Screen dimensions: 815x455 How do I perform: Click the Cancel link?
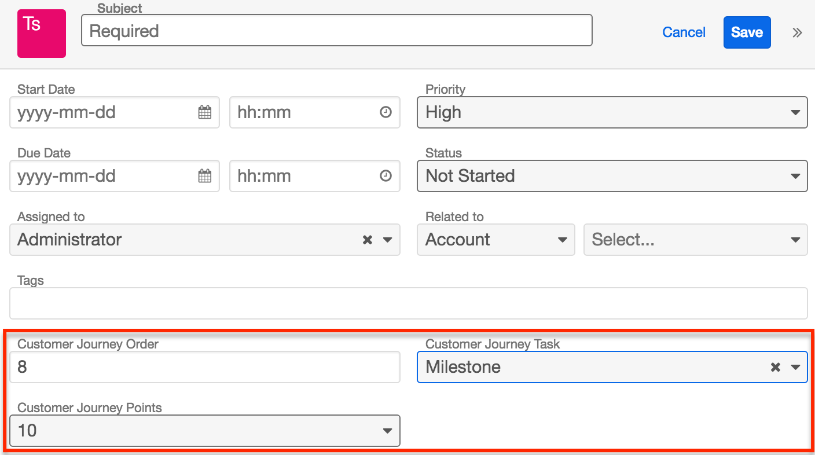point(684,33)
